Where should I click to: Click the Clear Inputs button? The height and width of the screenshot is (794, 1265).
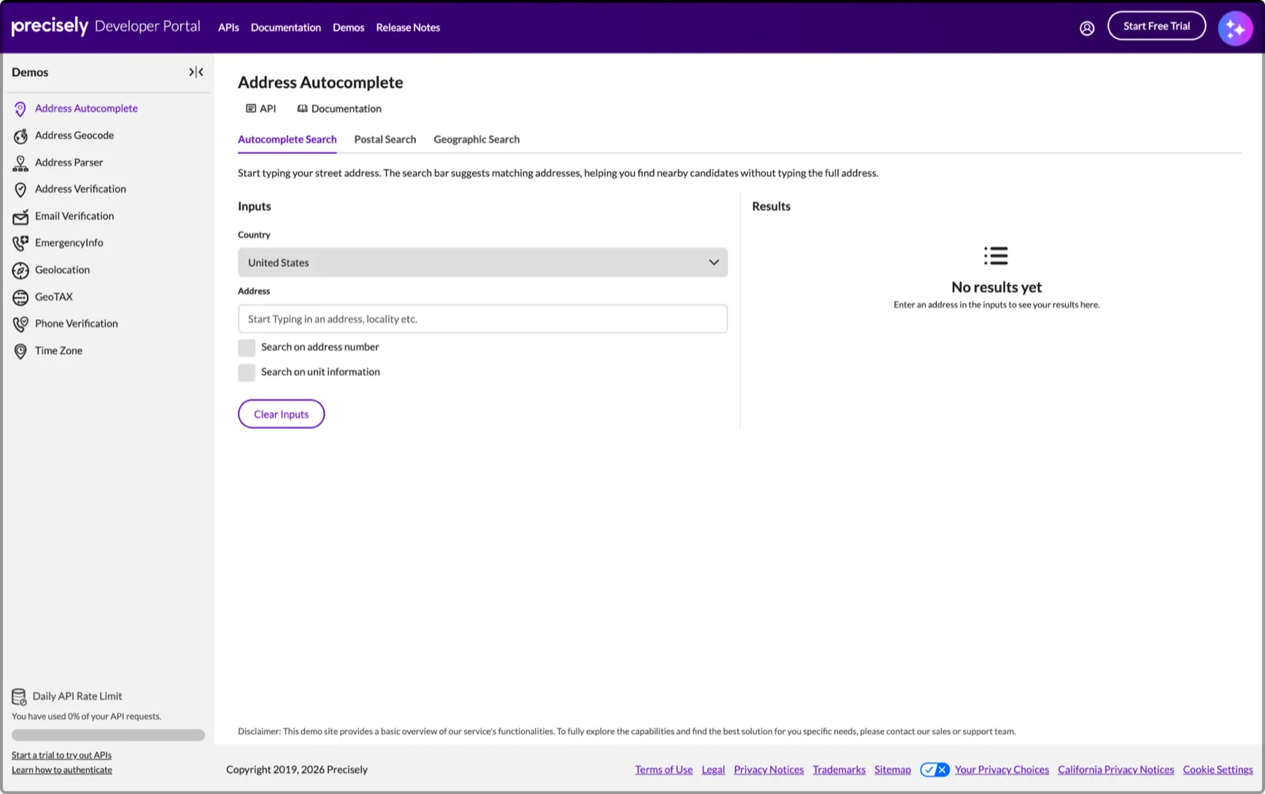click(x=281, y=414)
